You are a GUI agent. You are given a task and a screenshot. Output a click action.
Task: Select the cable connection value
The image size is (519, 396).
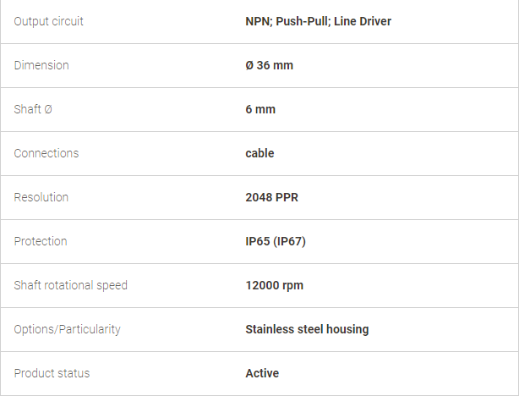[x=259, y=153]
